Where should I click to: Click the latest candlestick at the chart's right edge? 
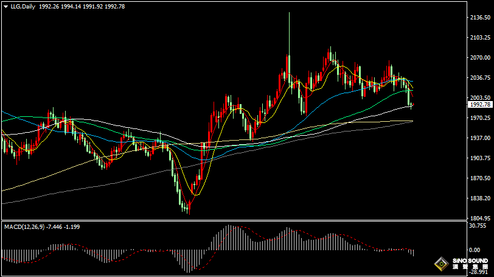pyautogui.click(x=412, y=104)
